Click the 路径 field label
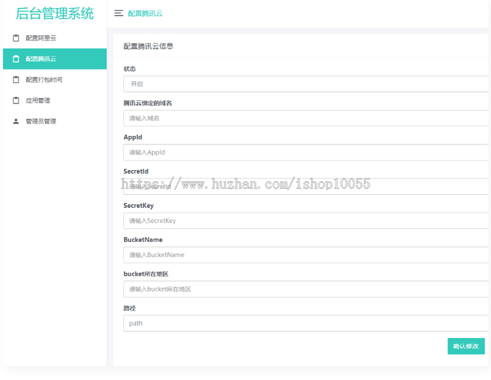491x380 pixels. 130,308
